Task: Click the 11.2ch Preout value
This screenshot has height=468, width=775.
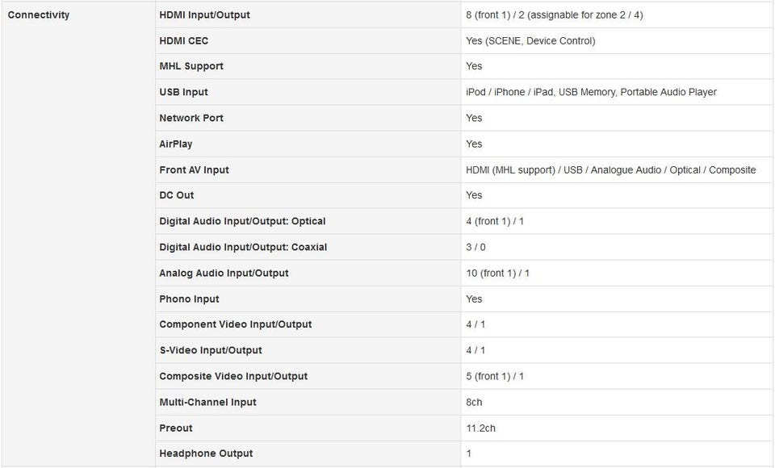Action: pyautogui.click(x=480, y=428)
